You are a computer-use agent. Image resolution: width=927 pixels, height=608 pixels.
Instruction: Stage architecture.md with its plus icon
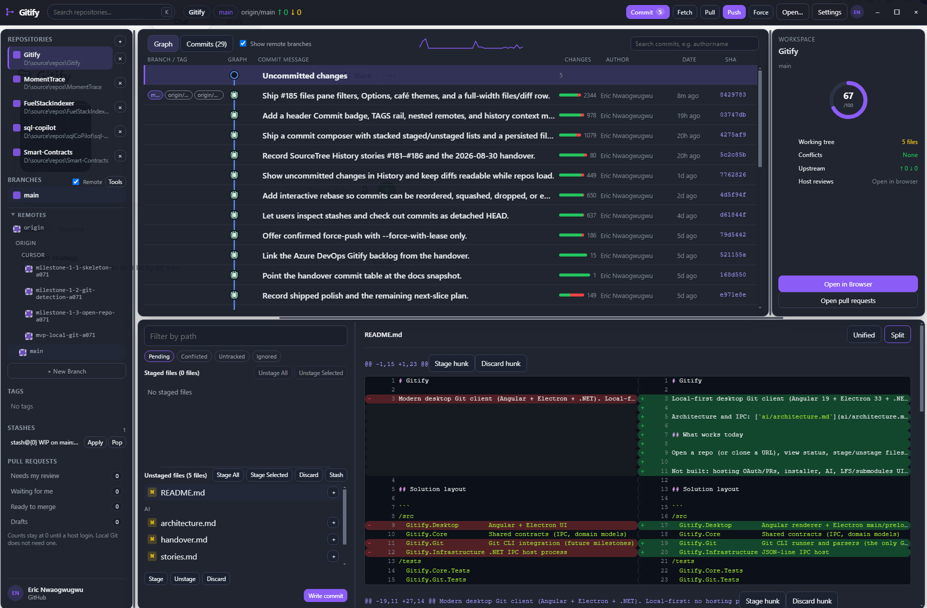pyautogui.click(x=333, y=523)
